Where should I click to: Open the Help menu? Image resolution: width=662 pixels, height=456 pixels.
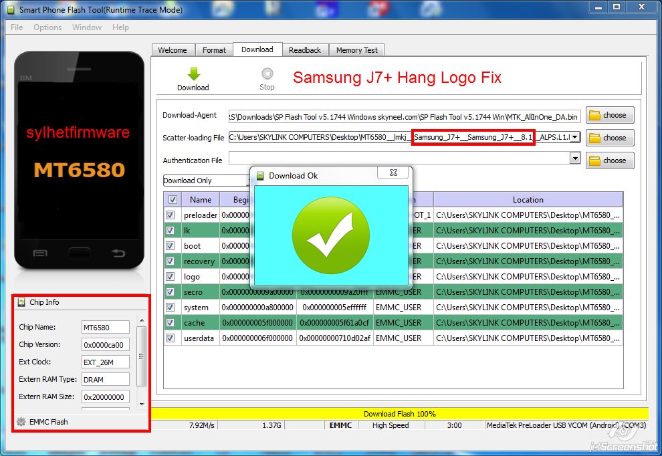(x=120, y=27)
